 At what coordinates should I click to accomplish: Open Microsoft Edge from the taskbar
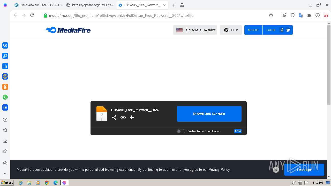tap(56, 183)
